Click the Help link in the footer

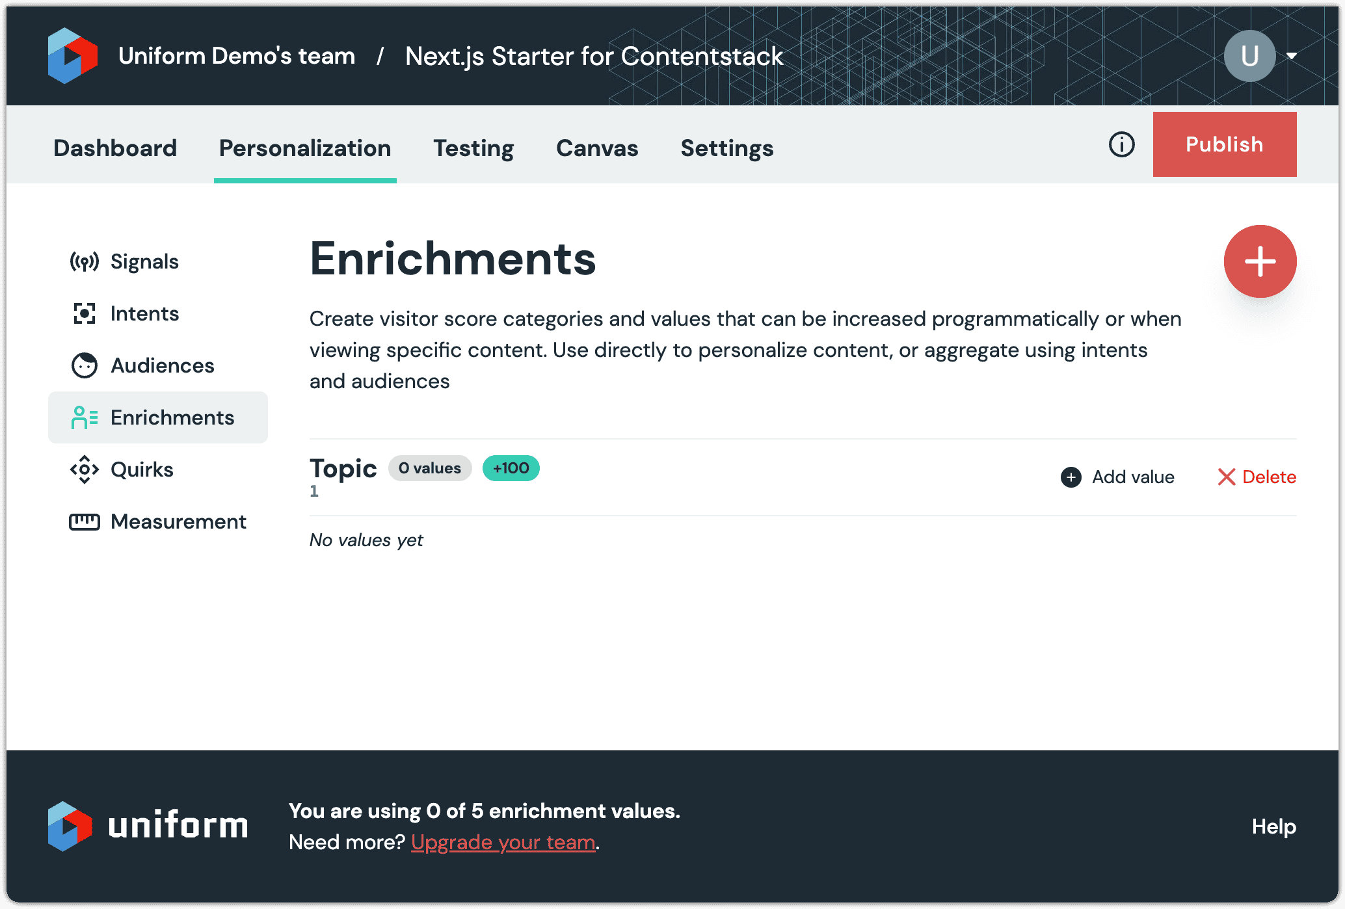[x=1273, y=827]
